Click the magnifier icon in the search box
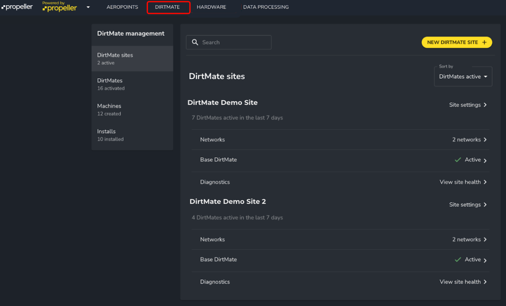 (x=195, y=42)
